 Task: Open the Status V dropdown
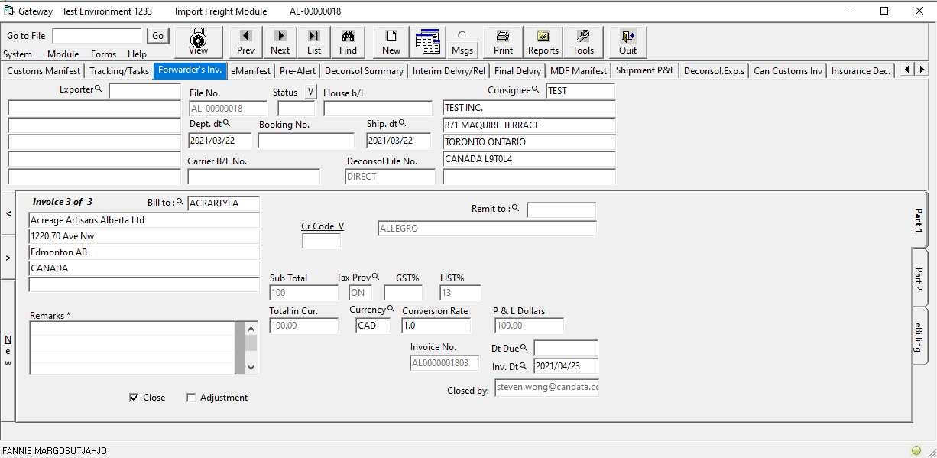coord(310,92)
